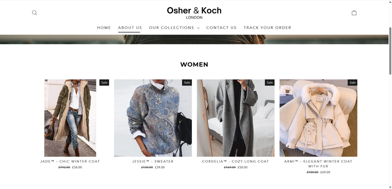This screenshot has height=189, width=392.
Task: Open the search magnifier icon
Action: point(34,13)
